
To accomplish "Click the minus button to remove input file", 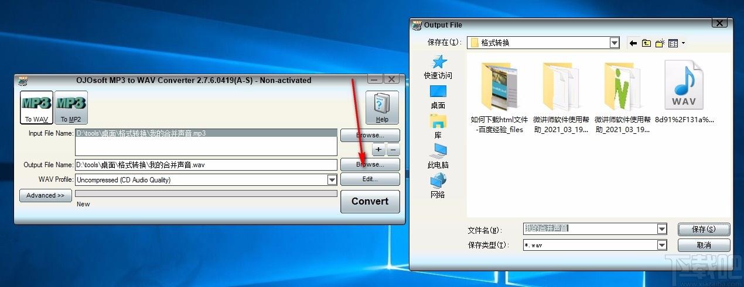I will (x=393, y=150).
